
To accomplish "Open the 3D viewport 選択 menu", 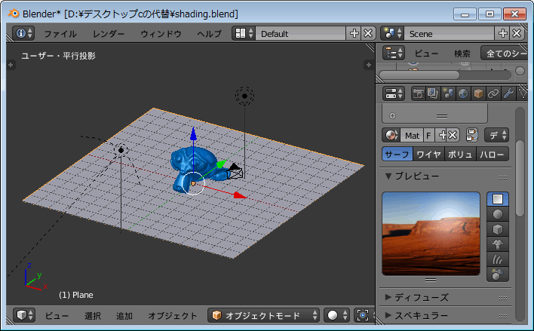I will click(x=93, y=316).
